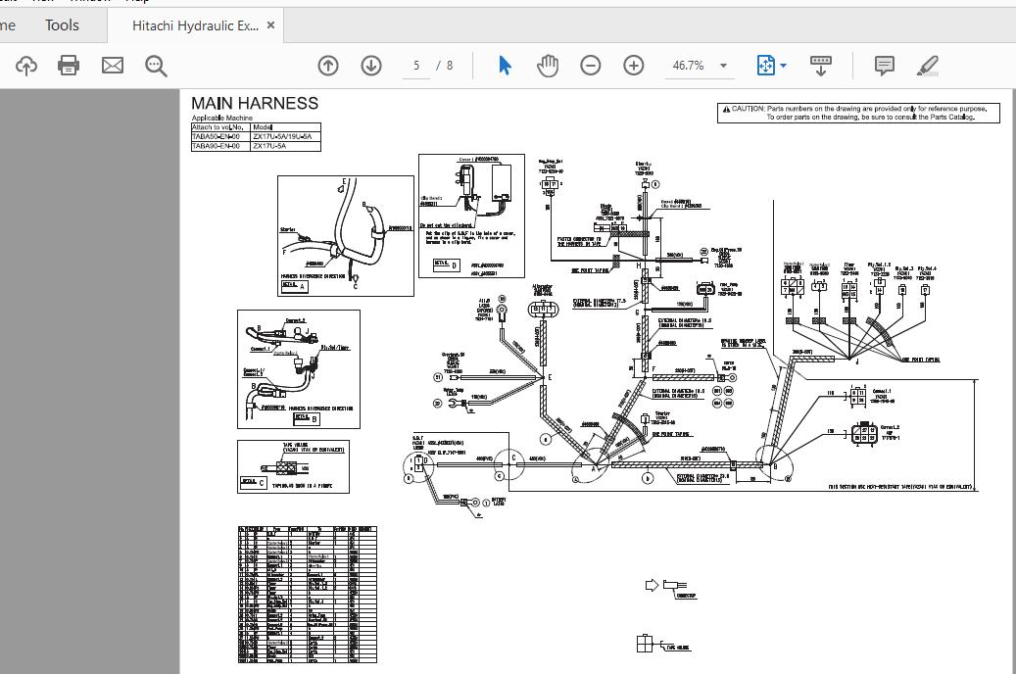Click the CAUTION notice box
Screen dimensions: 1016x674
(858, 113)
